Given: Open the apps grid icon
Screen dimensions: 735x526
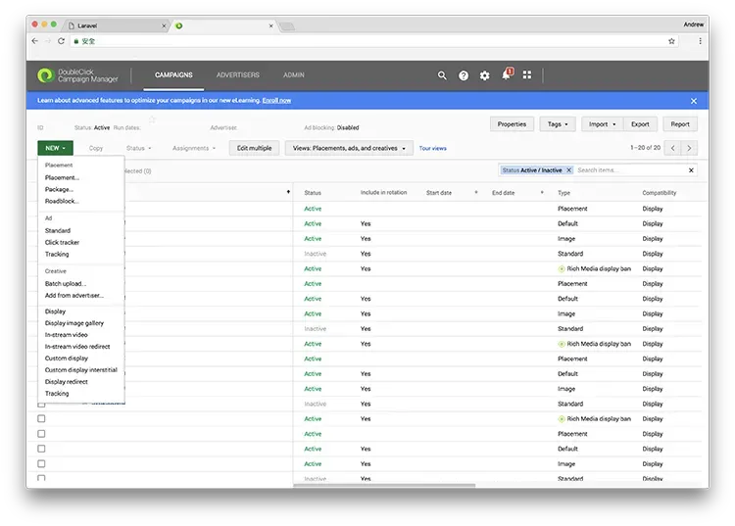Looking at the screenshot, I should [x=527, y=75].
